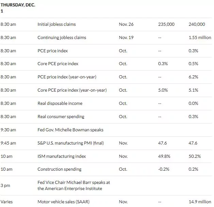
Task: Click the Construction spending report name
Action: point(59,169)
